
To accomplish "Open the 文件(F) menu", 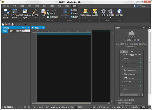I will coord(6,6).
